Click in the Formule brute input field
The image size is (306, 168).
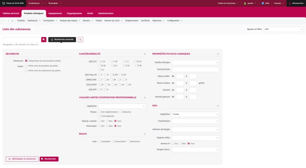(x=195, y=69)
